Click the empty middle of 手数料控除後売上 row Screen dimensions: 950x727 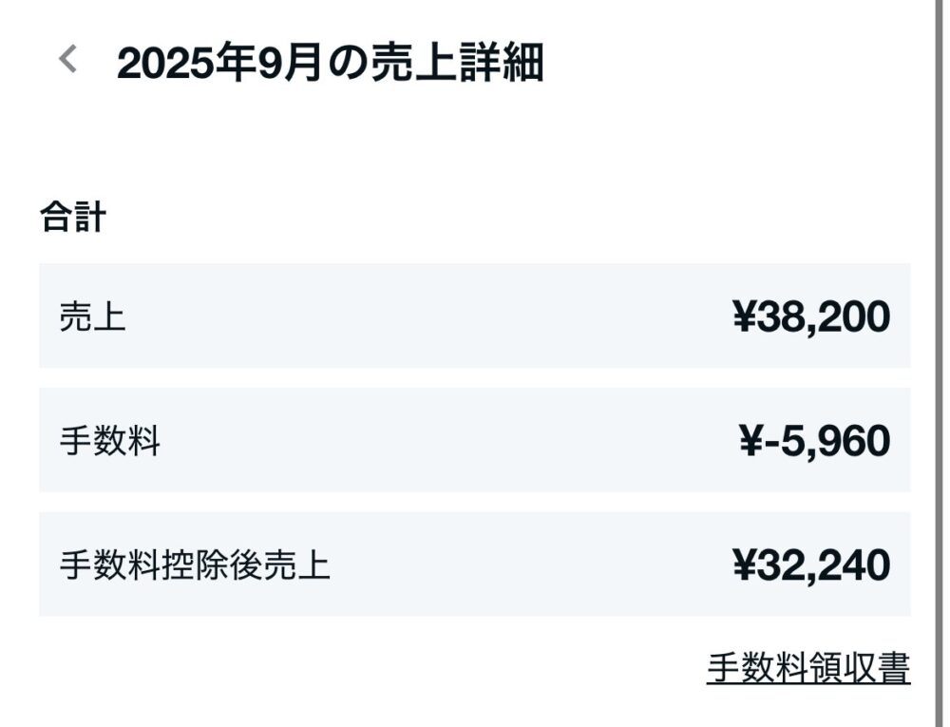click(x=522, y=565)
